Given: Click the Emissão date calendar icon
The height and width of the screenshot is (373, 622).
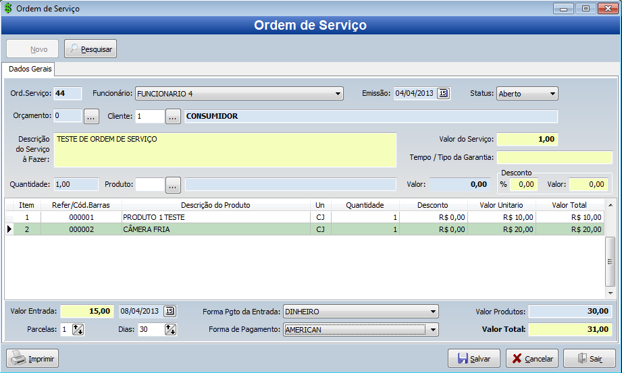Looking at the screenshot, I should pos(443,94).
